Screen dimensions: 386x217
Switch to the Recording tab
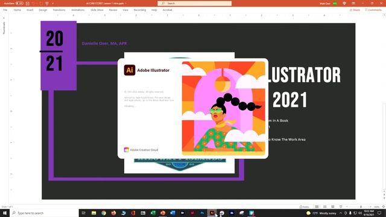140,10
